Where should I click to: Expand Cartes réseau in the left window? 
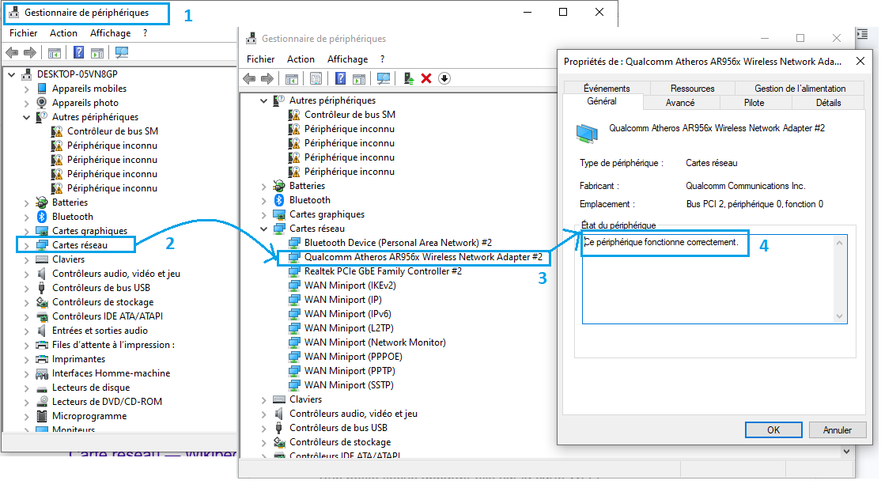pos(26,246)
